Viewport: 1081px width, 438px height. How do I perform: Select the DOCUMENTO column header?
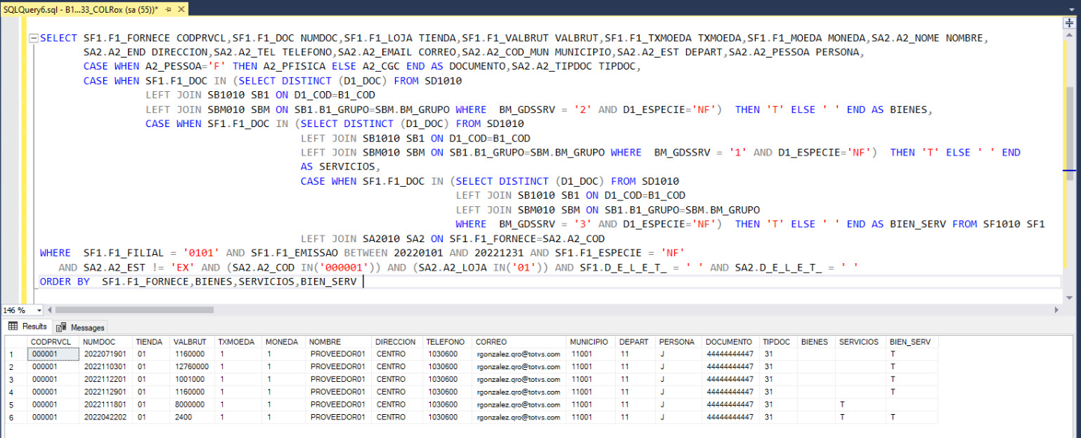click(731, 342)
